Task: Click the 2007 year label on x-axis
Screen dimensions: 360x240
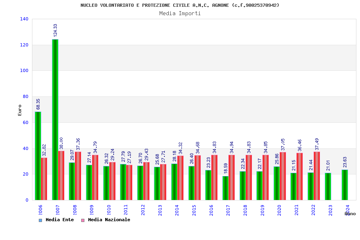Action: click(x=58, y=210)
